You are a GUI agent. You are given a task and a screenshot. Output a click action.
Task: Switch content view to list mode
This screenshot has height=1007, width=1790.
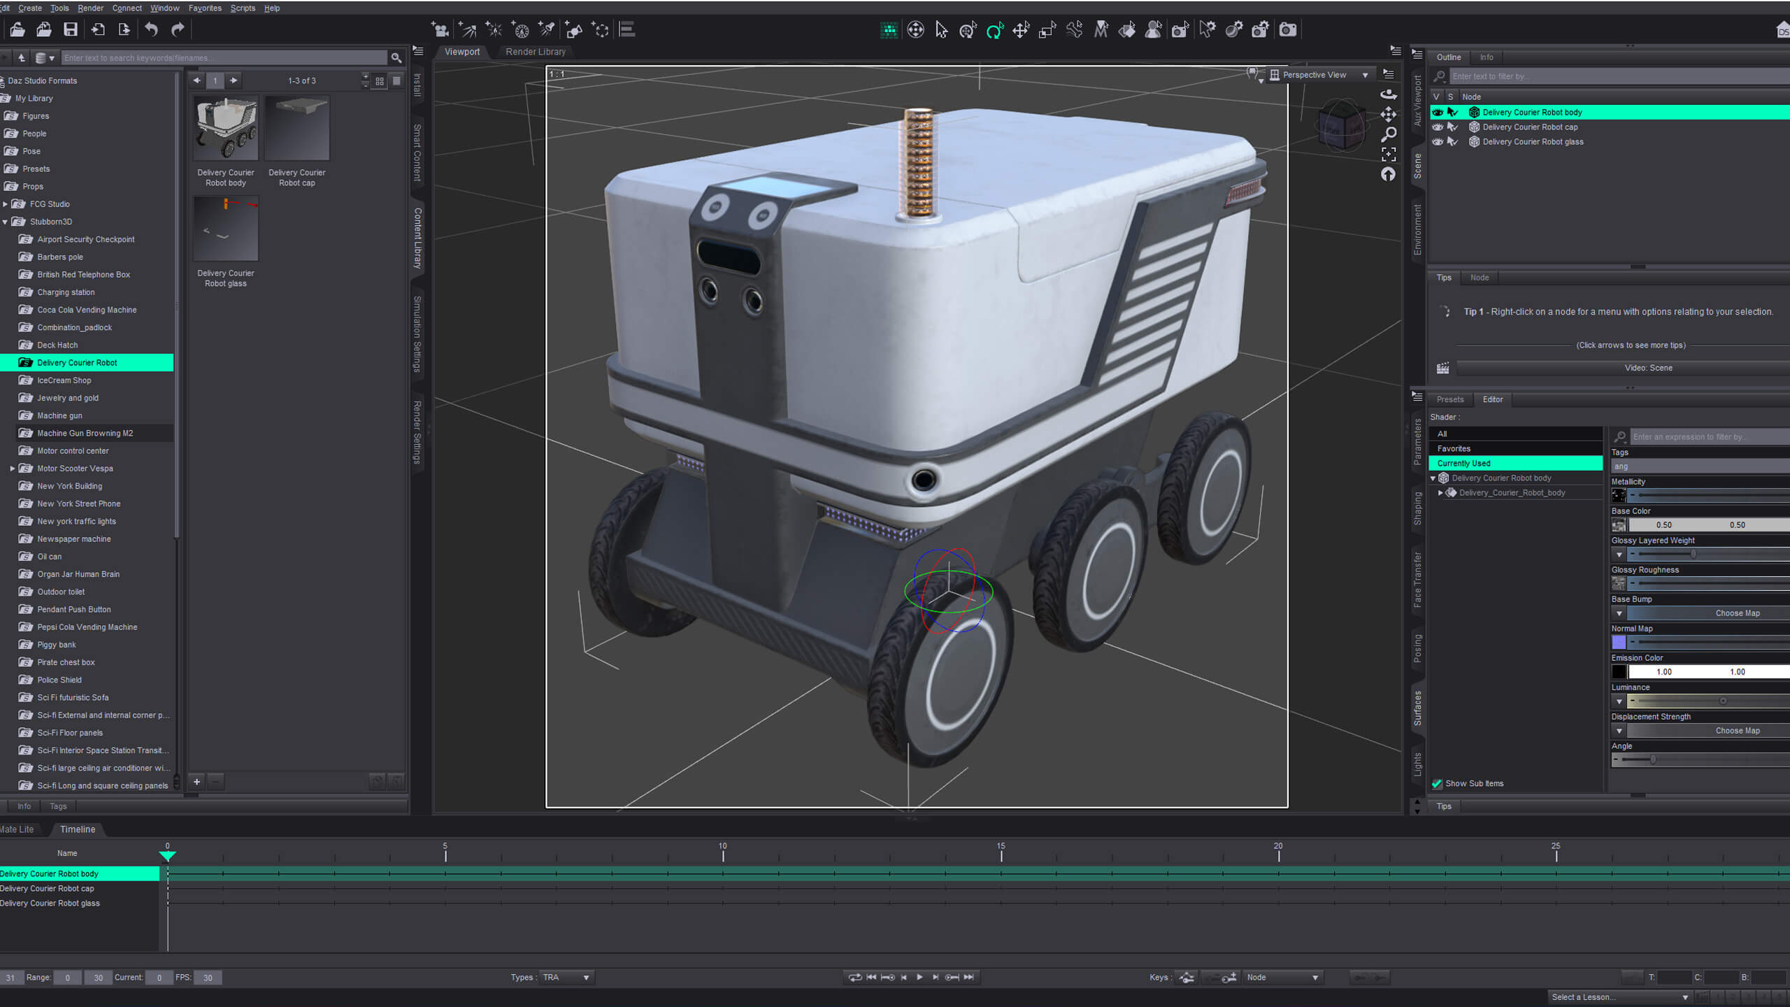pos(396,80)
